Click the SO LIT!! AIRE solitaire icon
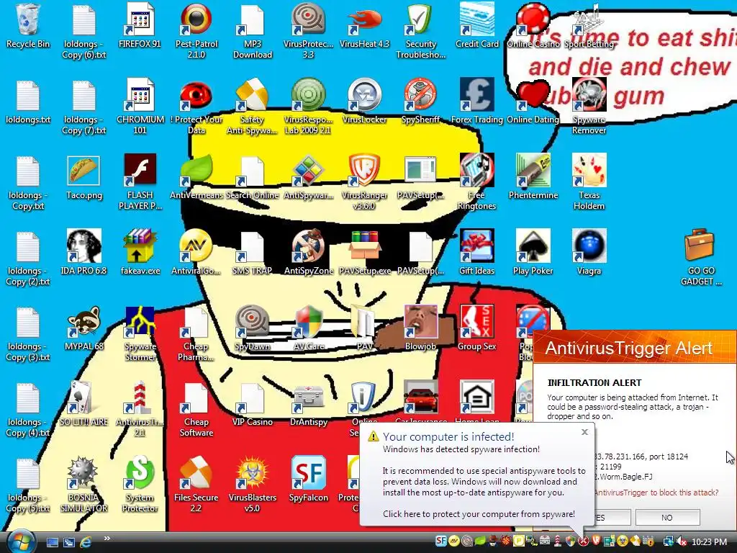The image size is (737, 553). click(83, 397)
